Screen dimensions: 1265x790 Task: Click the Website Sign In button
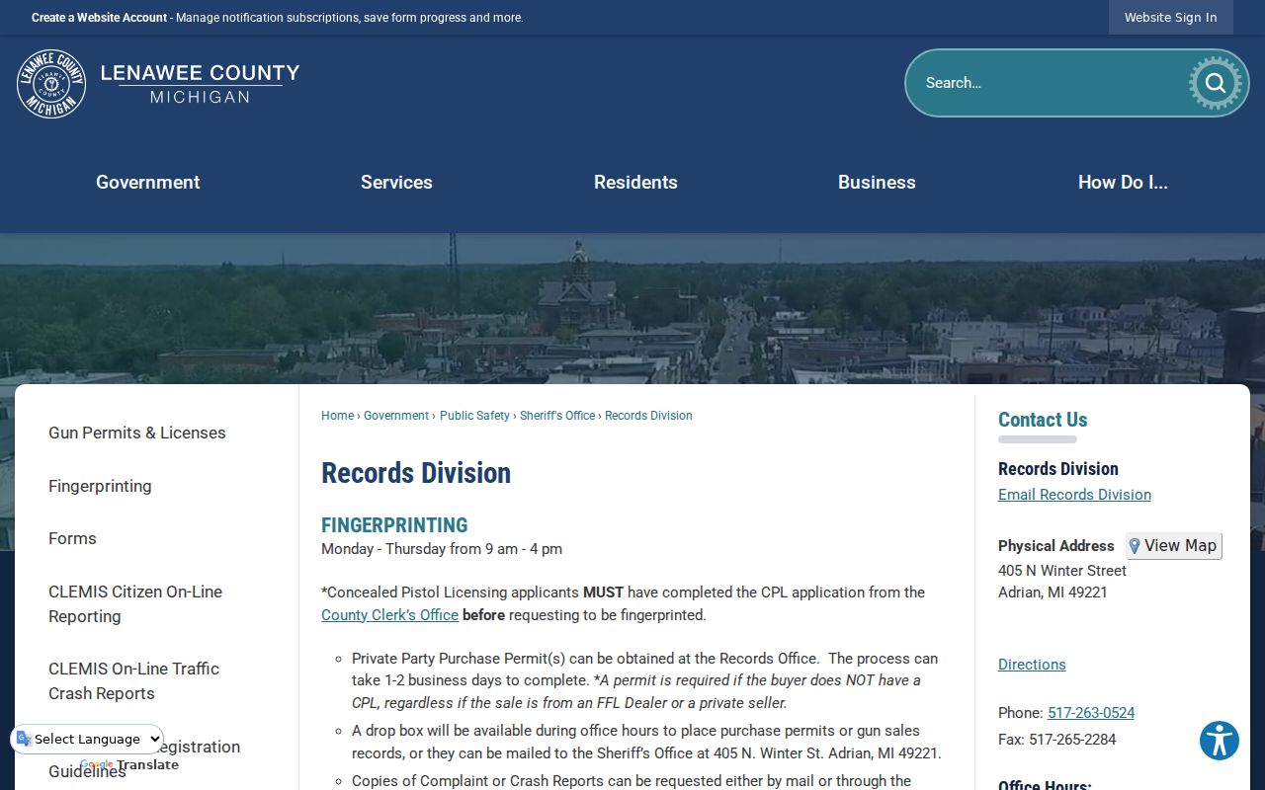click(x=1171, y=17)
